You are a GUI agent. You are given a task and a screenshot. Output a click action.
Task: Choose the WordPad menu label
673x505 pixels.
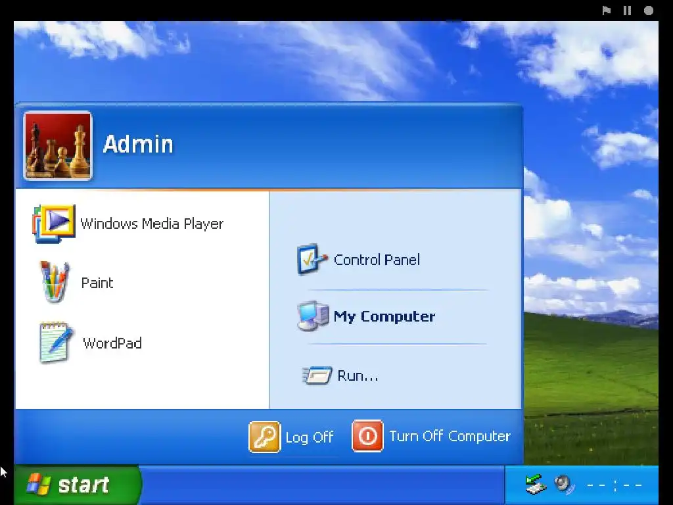point(112,343)
